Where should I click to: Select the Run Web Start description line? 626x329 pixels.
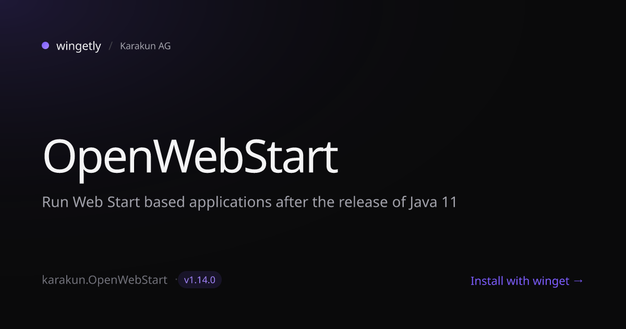tap(249, 202)
